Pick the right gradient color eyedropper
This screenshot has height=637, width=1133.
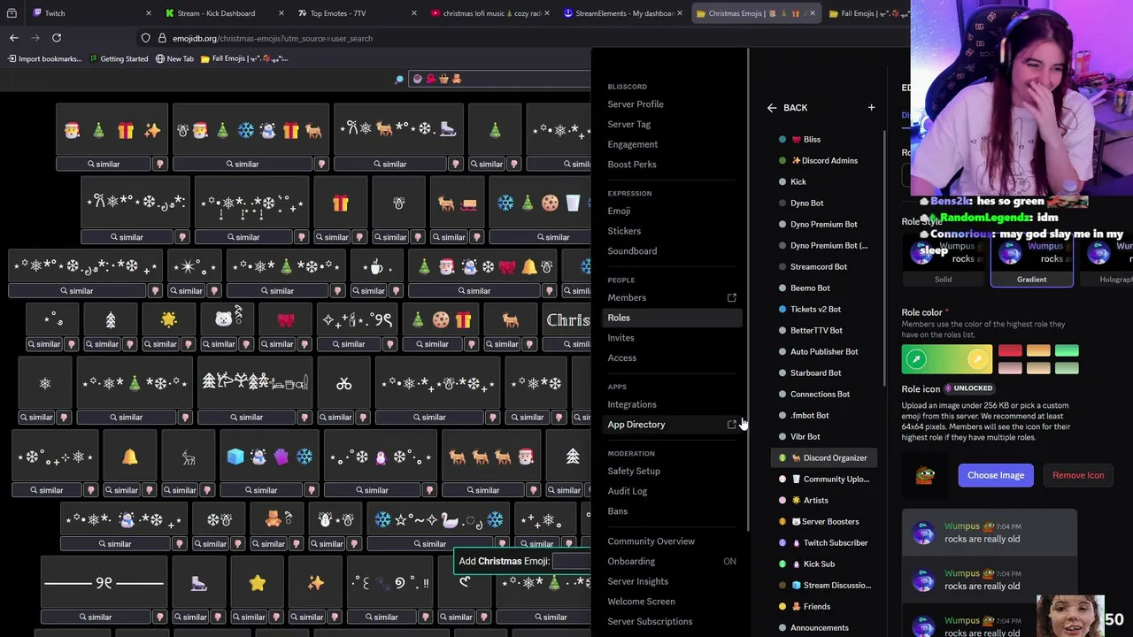(977, 359)
